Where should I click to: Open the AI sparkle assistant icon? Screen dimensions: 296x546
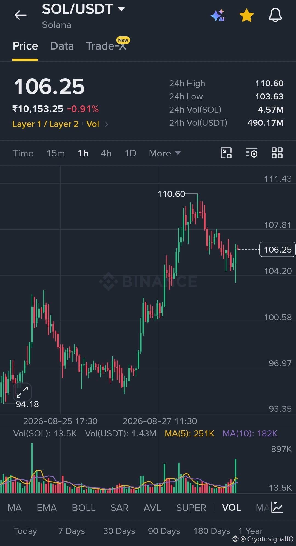218,15
